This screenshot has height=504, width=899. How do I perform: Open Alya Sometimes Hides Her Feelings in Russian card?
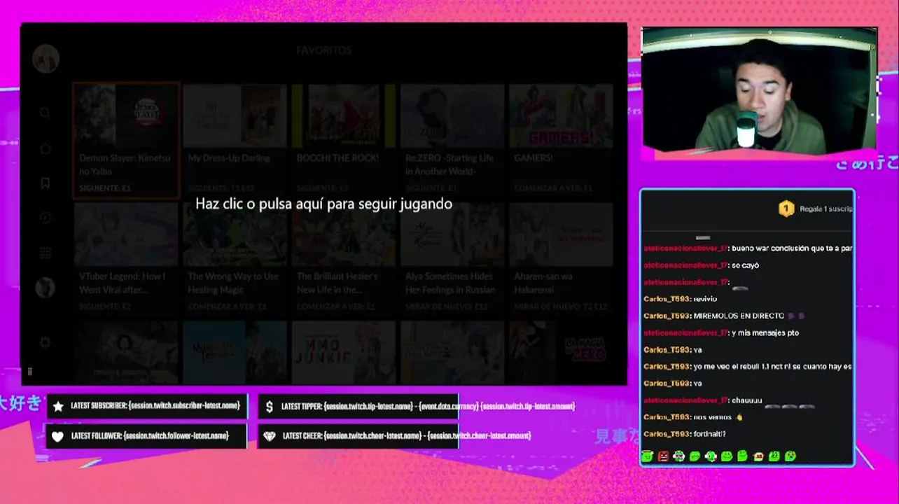tap(452, 258)
